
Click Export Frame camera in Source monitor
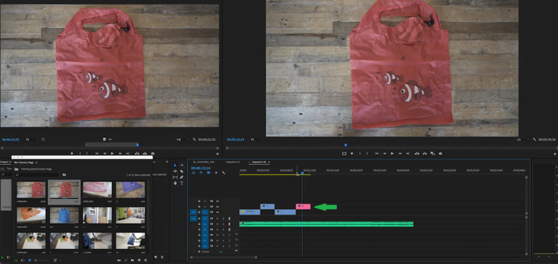point(153,153)
